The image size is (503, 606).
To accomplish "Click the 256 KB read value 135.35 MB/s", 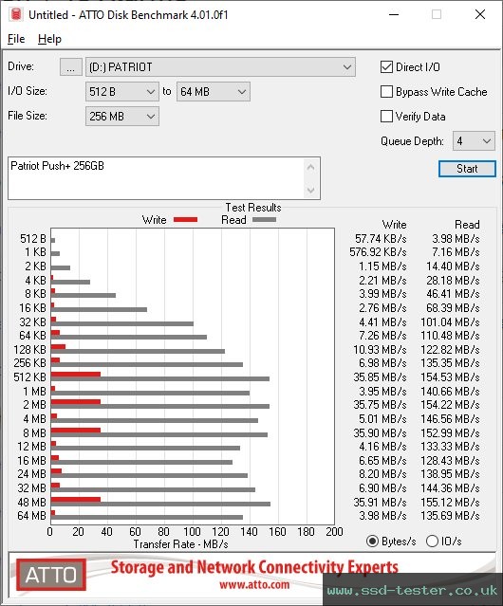I will point(450,363).
